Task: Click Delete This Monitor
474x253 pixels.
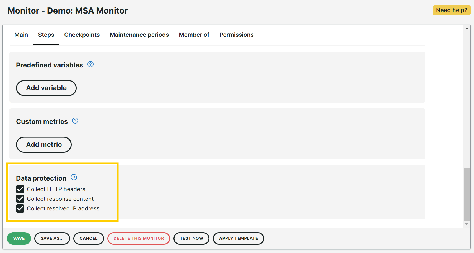Action: pos(139,238)
